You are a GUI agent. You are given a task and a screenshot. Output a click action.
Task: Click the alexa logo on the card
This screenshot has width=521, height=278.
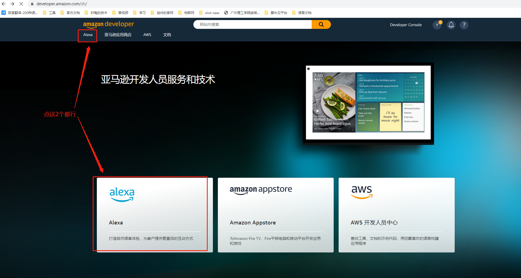tap(122, 194)
